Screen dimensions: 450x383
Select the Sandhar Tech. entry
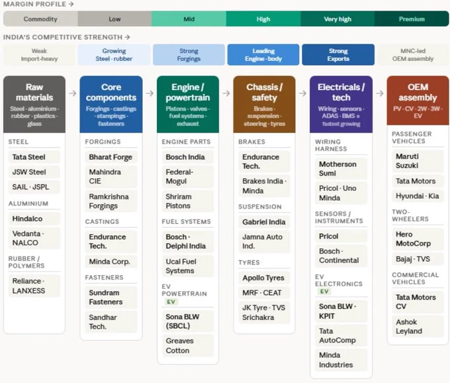coord(111,322)
